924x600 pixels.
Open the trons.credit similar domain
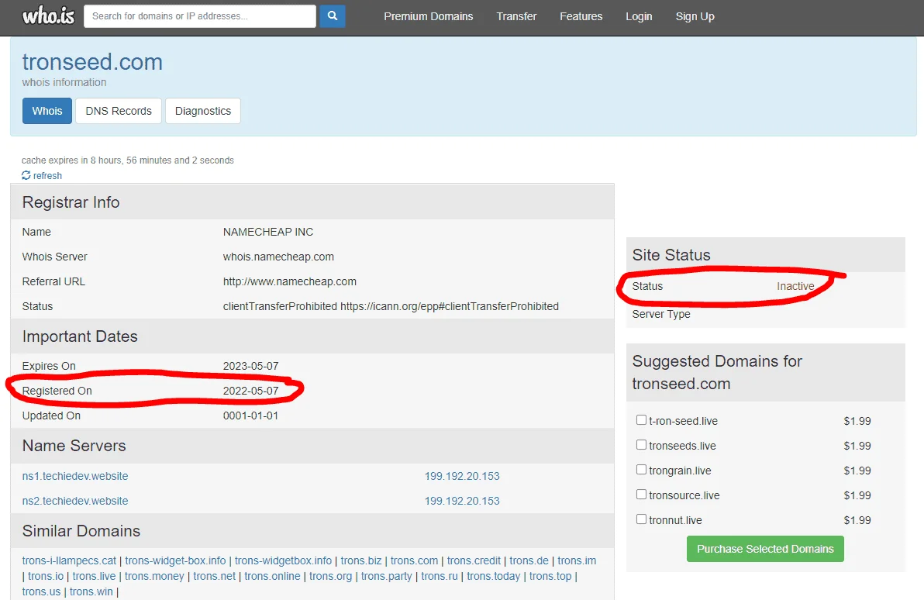(473, 560)
